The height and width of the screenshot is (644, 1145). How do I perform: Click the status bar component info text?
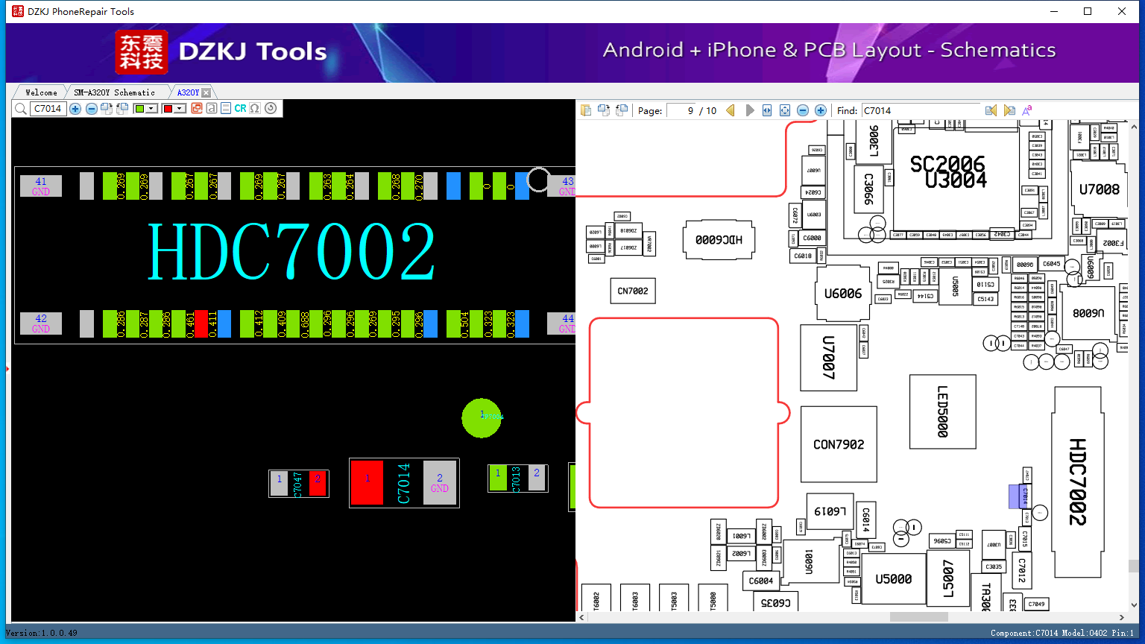point(1062,633)
